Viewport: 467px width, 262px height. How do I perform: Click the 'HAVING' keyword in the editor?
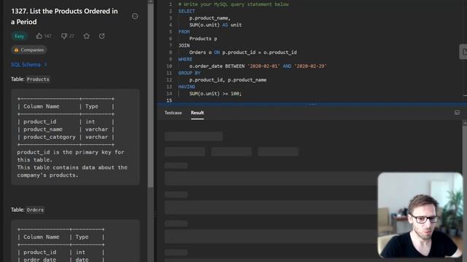click(187, 87)
